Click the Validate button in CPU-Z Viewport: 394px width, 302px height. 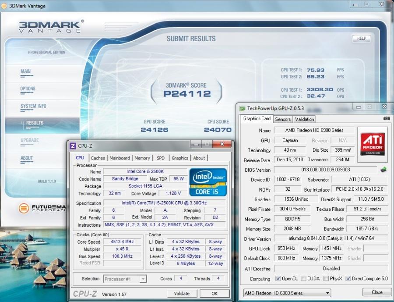coord(182,293)
